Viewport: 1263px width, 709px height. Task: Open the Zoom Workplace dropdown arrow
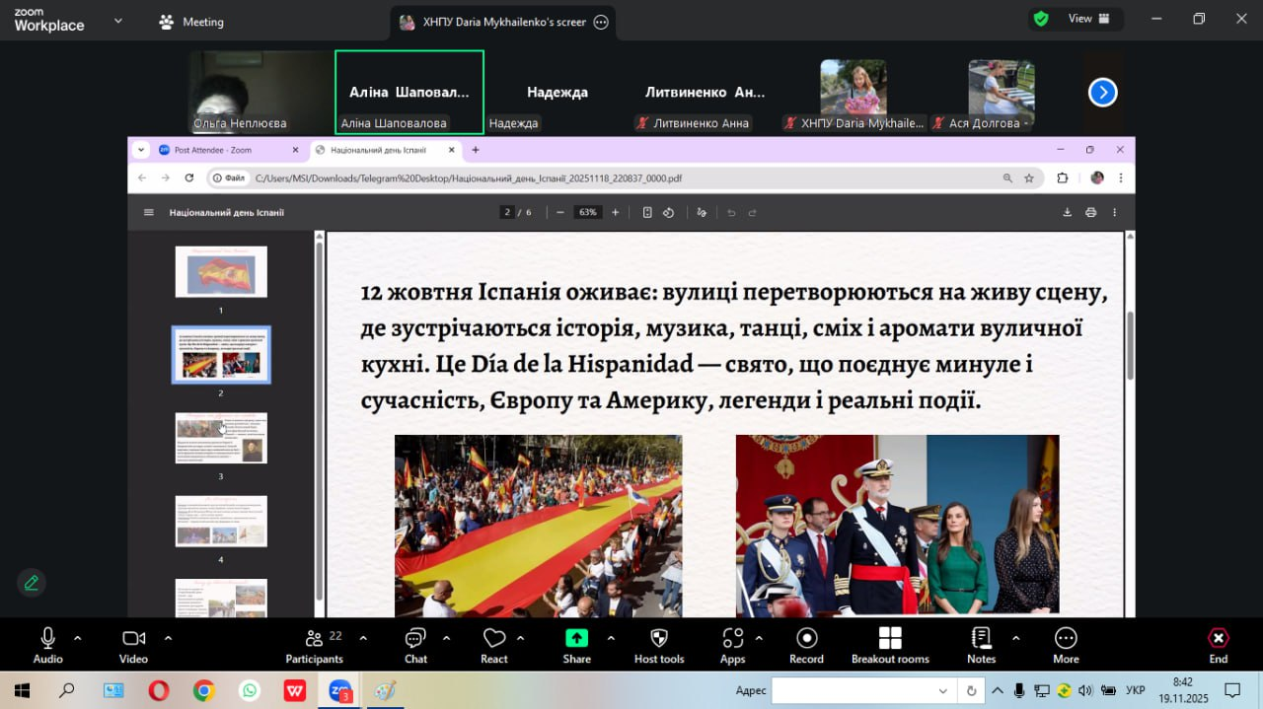118,21
